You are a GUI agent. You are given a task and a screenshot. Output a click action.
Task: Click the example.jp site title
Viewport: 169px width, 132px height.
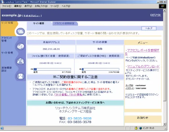pyautogui.click(x=12, y=15)
